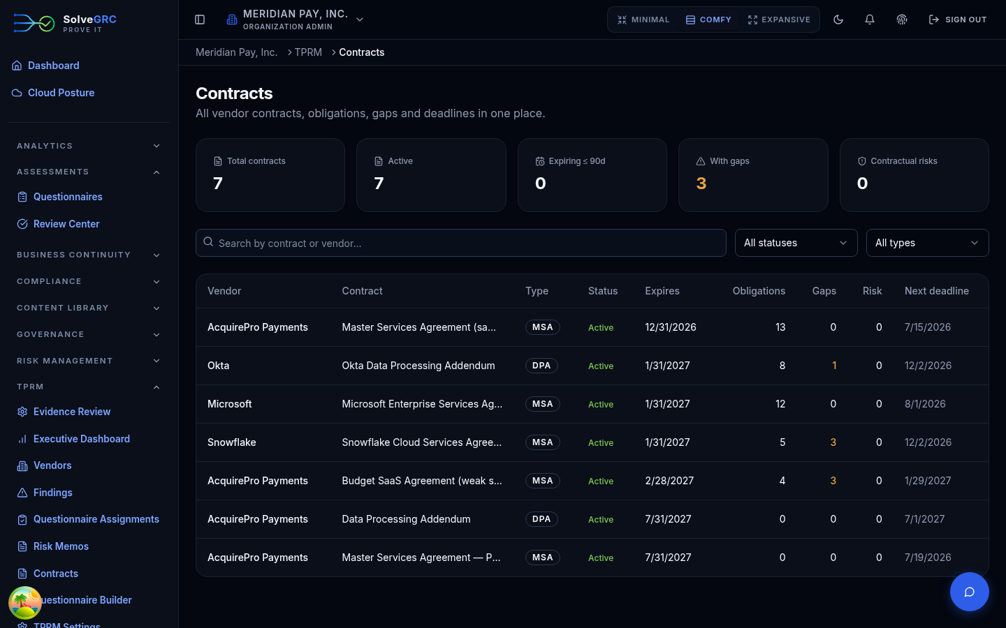Open notifications bell icon
This screenshot has height=628, width=1006.
point(870,20)
